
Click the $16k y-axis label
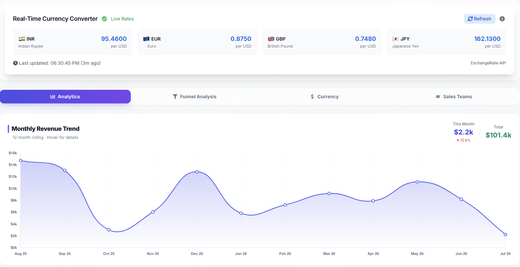[x=13, y=153]
